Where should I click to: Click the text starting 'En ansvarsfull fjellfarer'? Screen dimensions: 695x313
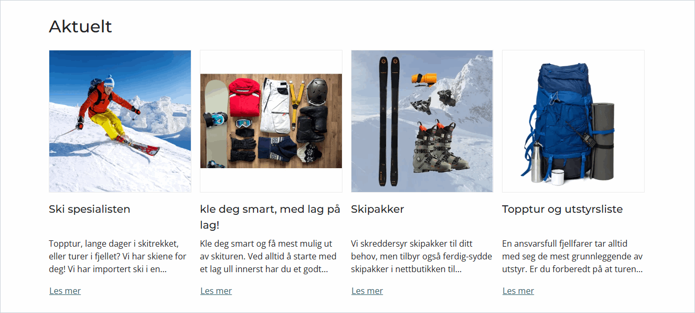(x=573, y=256)
